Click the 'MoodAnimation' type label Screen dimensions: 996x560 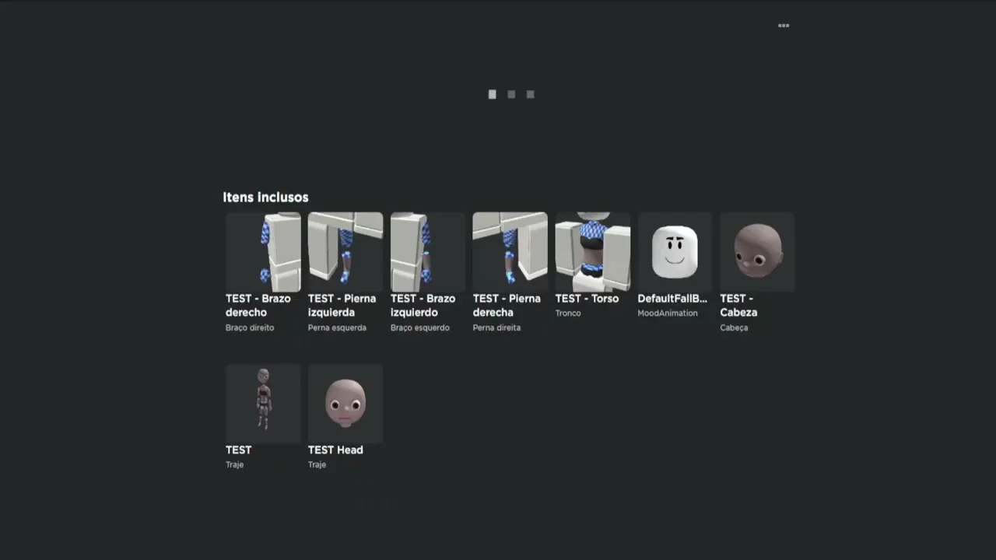668,313
